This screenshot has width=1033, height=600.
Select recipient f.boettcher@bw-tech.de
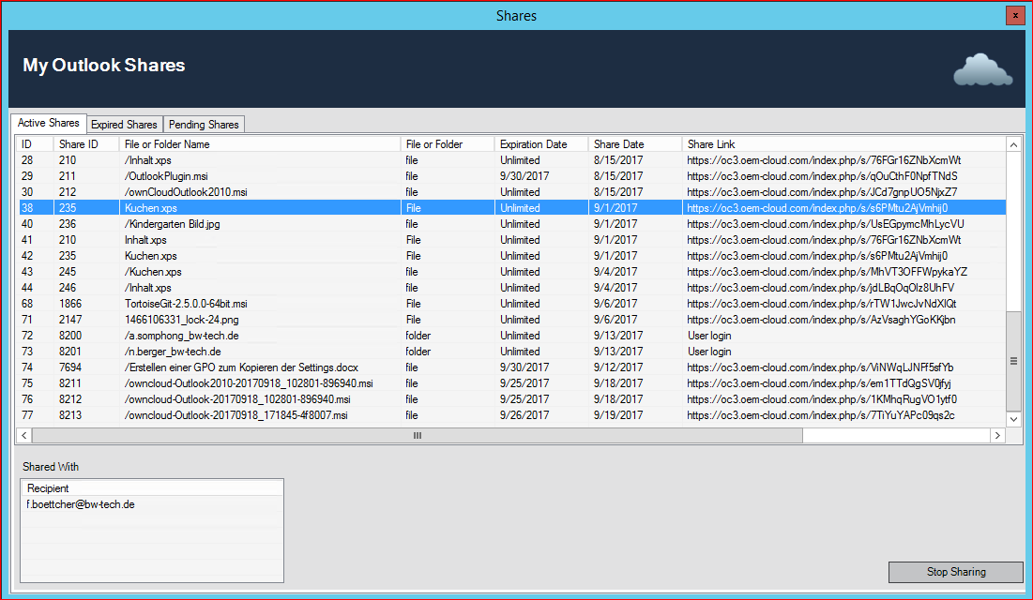pos(81,504)
